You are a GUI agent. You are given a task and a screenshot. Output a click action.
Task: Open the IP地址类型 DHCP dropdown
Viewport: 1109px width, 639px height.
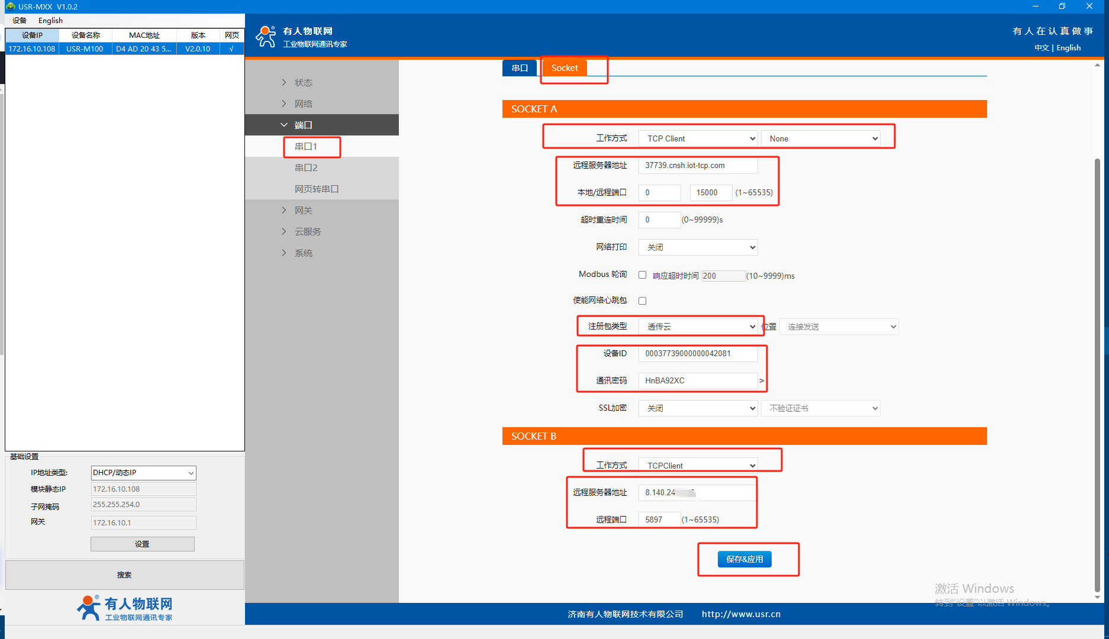[143, 473]
